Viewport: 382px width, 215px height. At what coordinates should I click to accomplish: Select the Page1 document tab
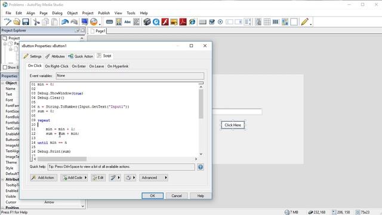(x=98, y=31)
